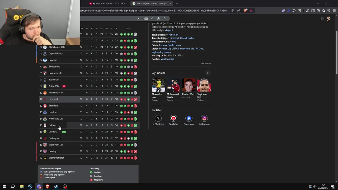This screenshot has height=190, width=338.
Task: Click the browser address bar URL
Action: (x=154, y=11)
